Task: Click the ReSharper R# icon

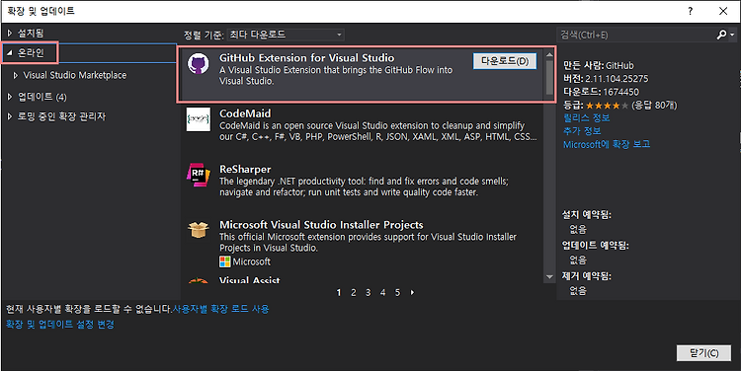Action: click(198, 175)
